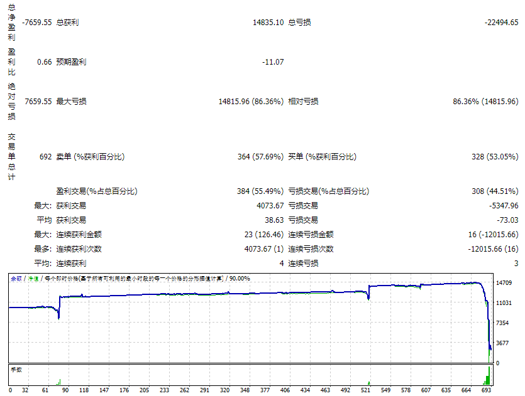Click the 14709 mark on chart axis
This screenshot has height=396, width=525.
(x=505, y=283)
